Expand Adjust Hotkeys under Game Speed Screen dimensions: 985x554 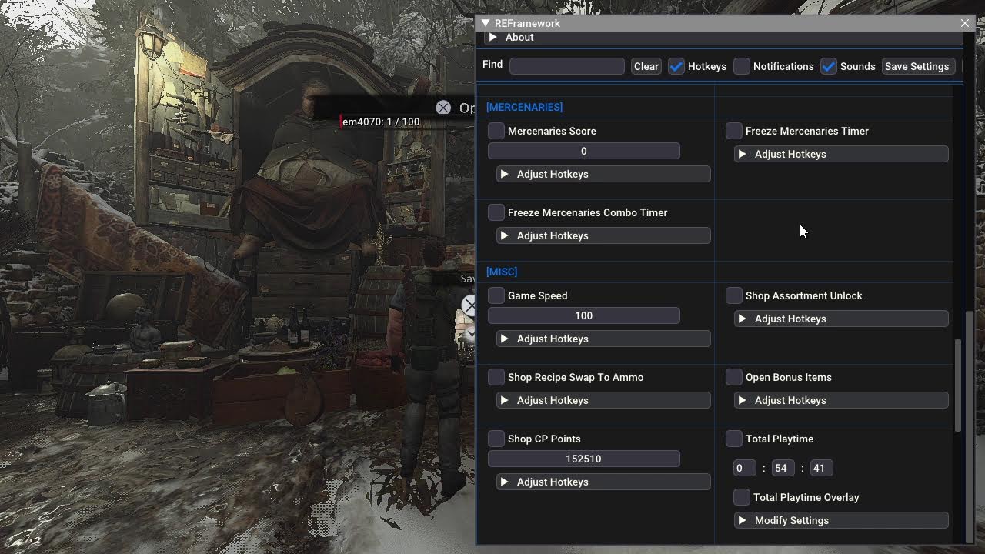coord(603,339)
